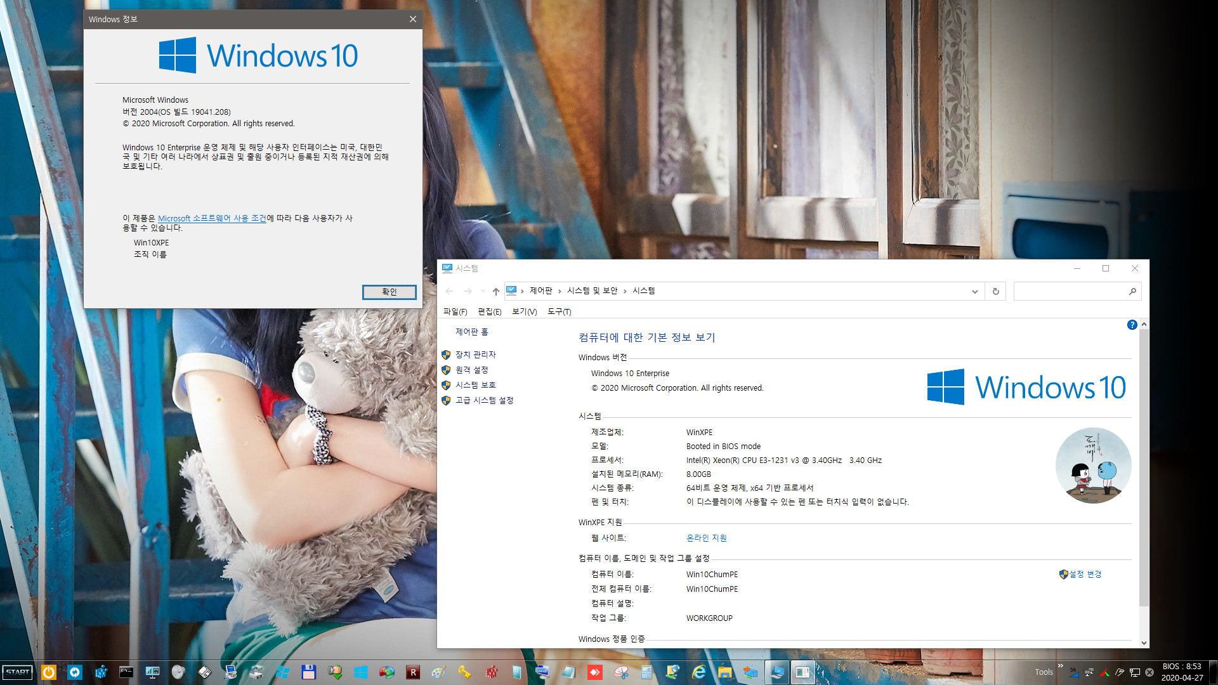
Task: Click the vertical scrollbar in 시스템 window
Action: (x=1144, y=467)
